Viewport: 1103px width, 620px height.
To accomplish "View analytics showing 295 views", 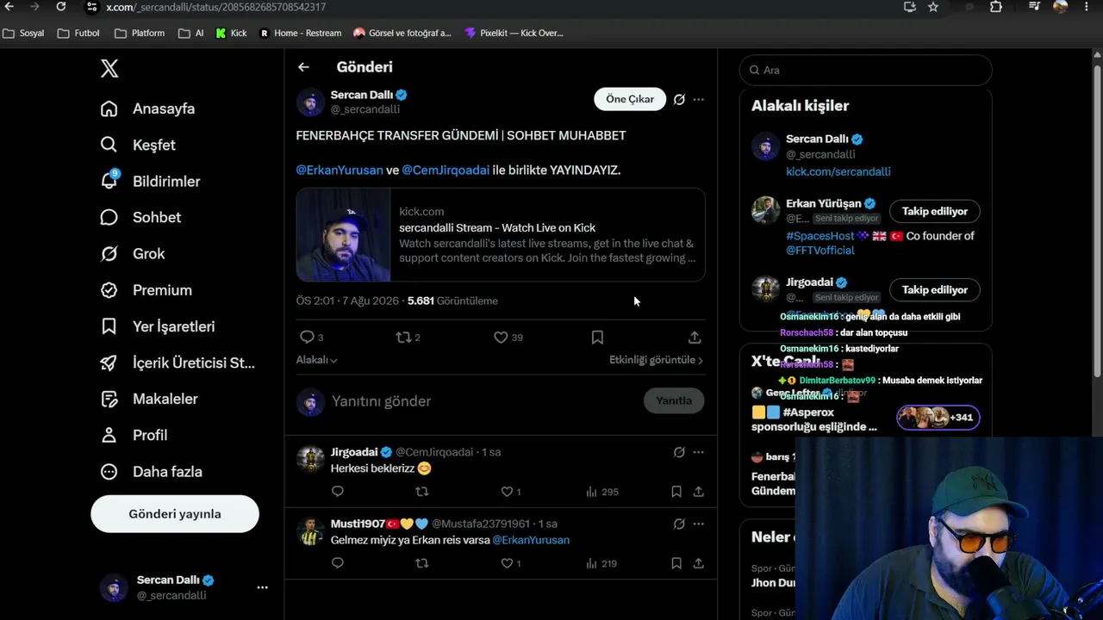I will coord(601,492).
